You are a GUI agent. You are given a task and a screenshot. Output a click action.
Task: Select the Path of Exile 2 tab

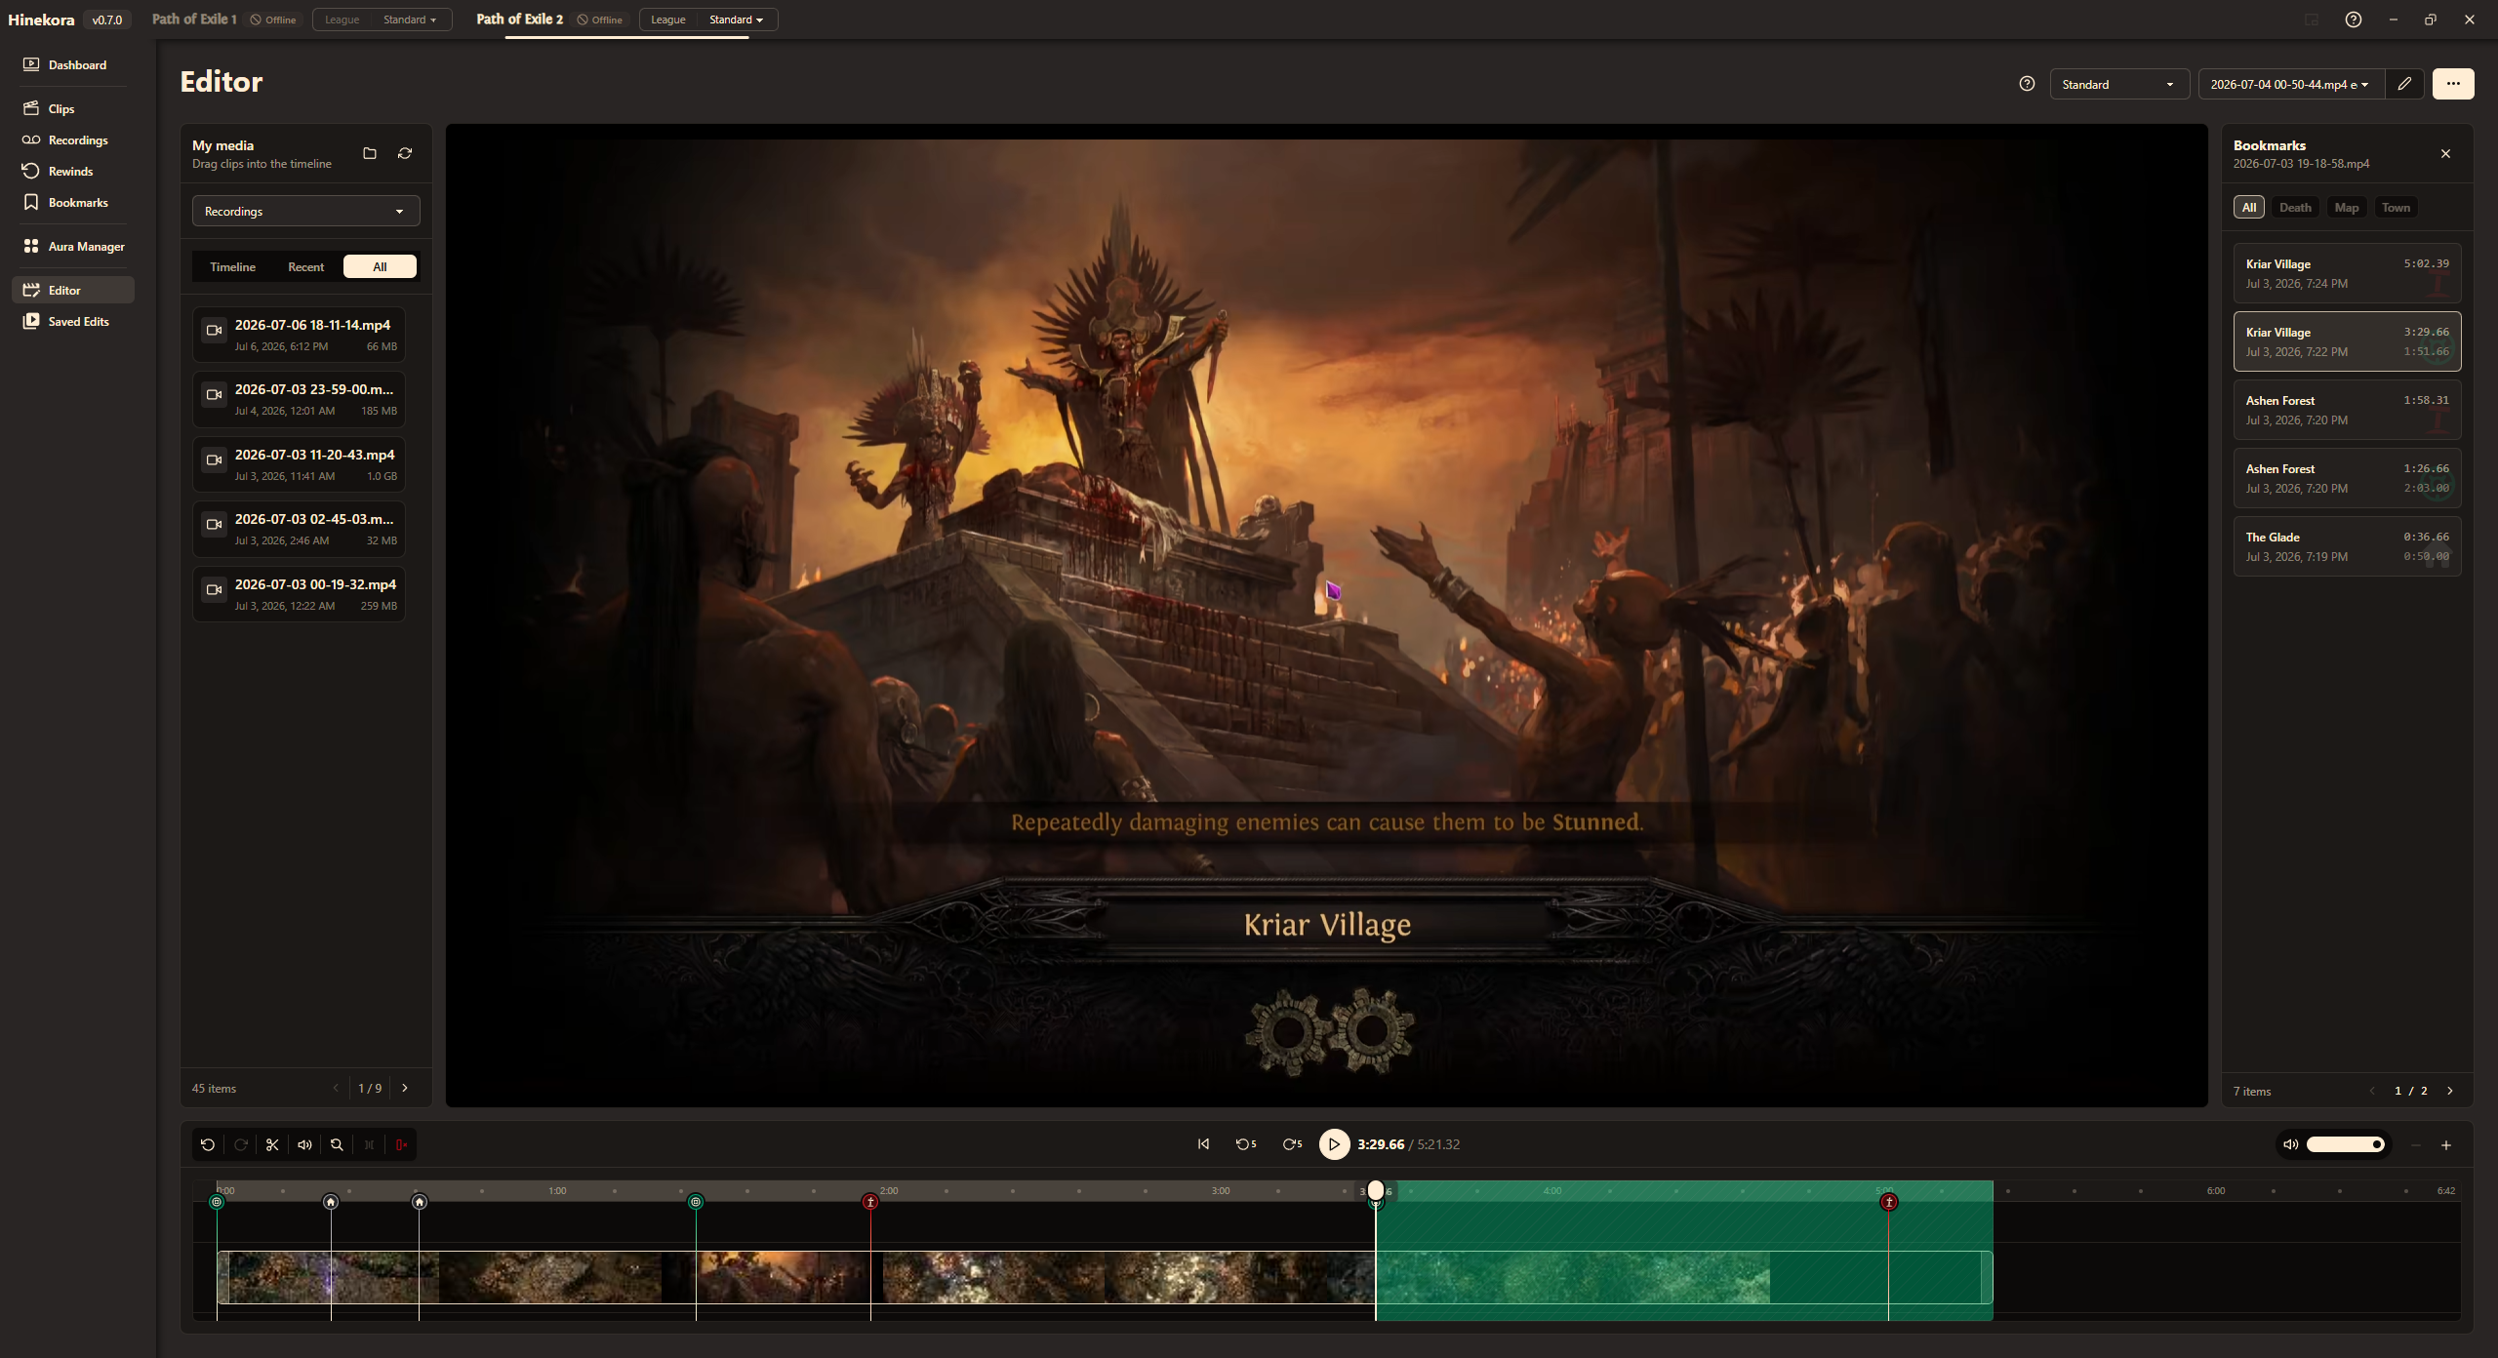tap(519, 20)
